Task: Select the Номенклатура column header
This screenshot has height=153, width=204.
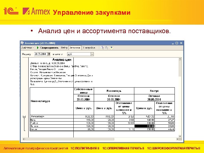Action: tap(52, 101)
